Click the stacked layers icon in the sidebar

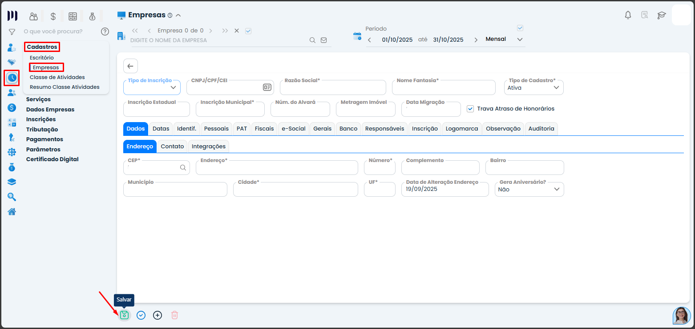pyautogui.click(x=12, y=182)
